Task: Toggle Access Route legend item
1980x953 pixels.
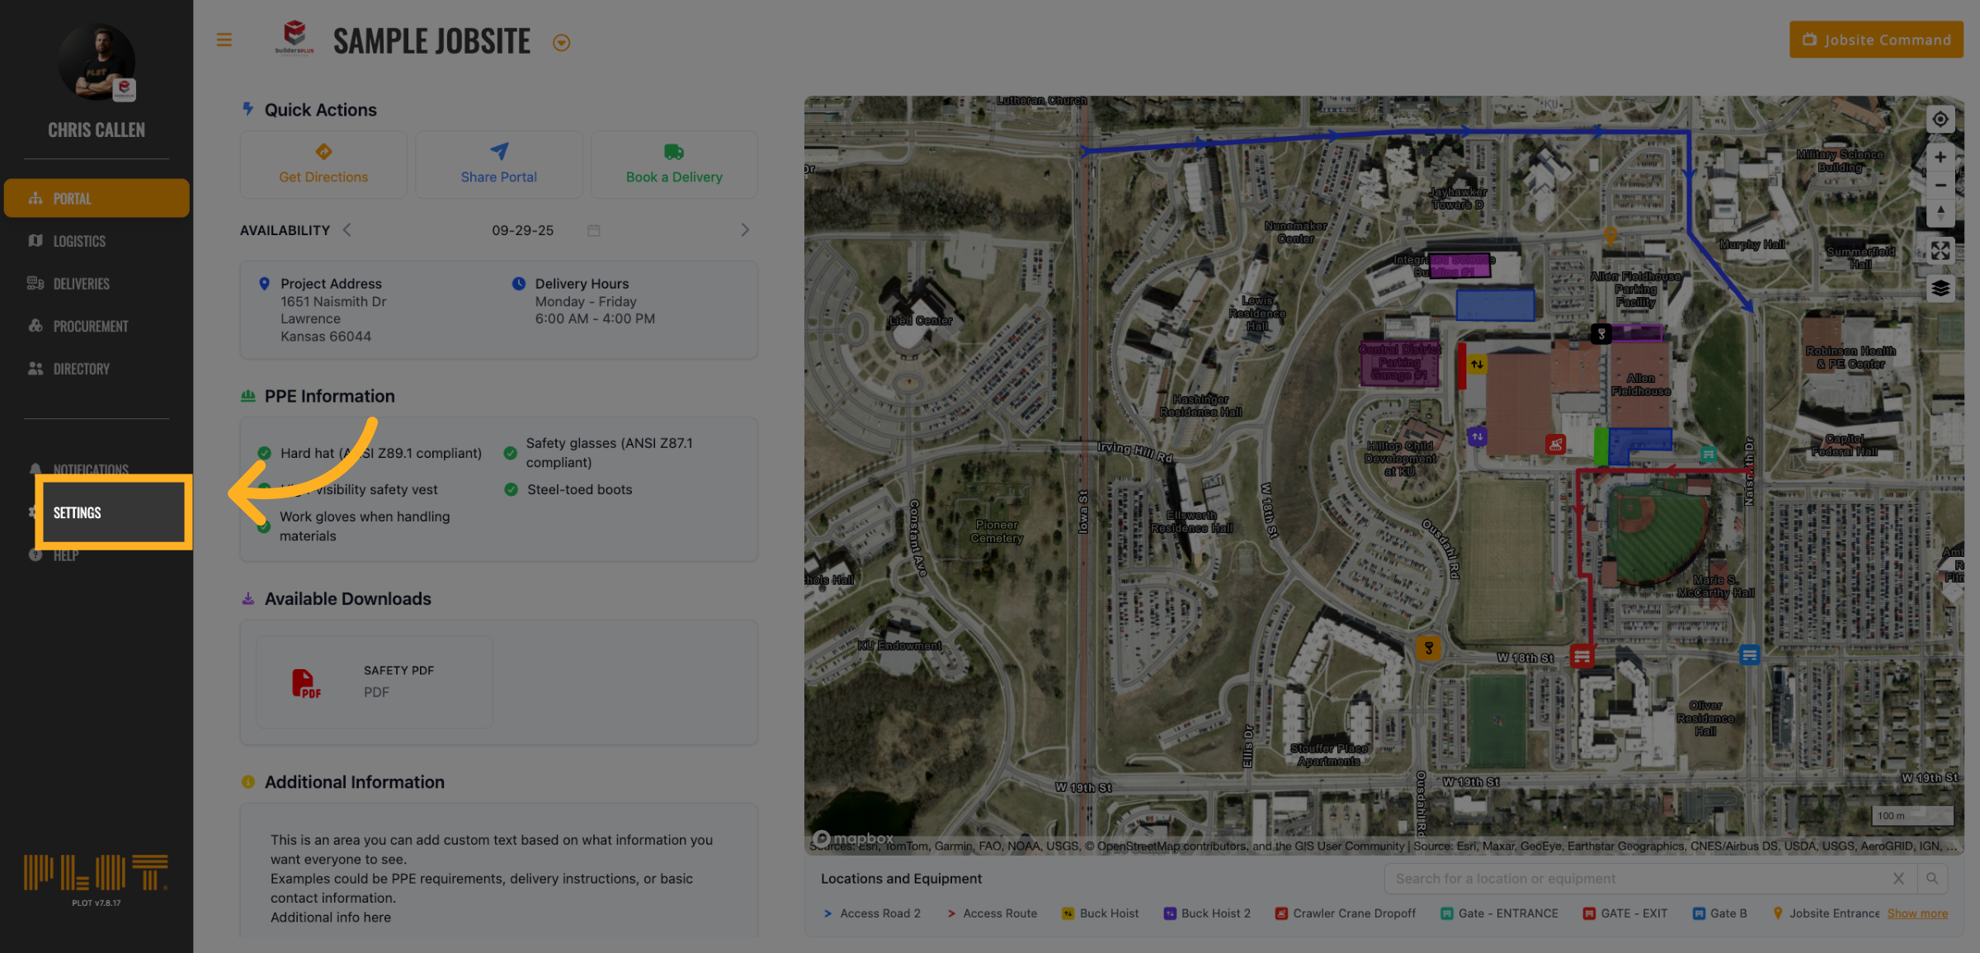Action: point(992,913)
